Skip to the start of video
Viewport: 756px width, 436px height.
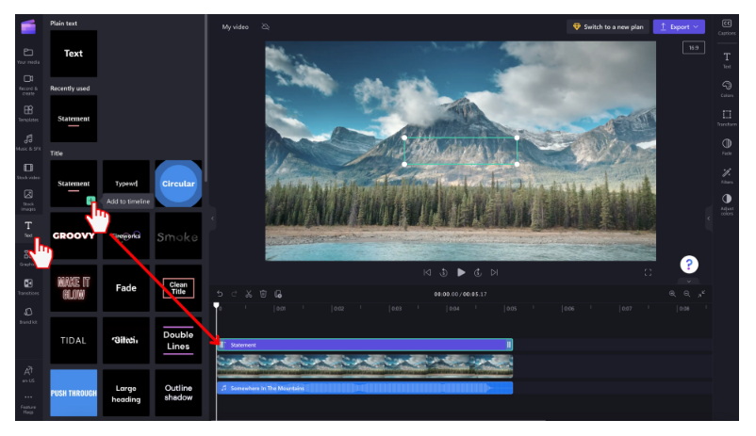[x=427, y=273]
